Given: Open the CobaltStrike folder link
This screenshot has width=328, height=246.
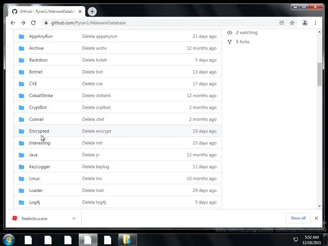Looking at the screenshot, I should pos(41,95).
